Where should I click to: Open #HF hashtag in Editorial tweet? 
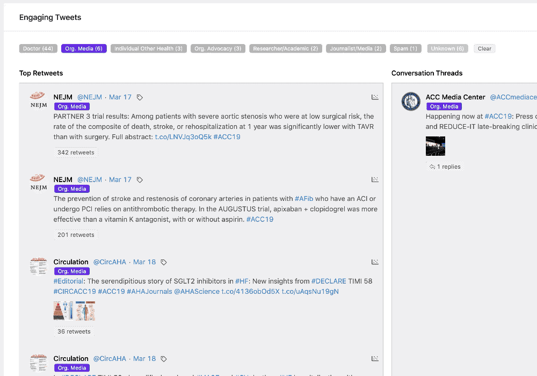pos(242,281)
